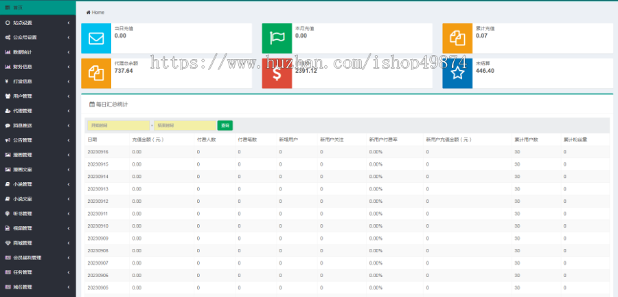This screenshot has width=618, height=297.
Task: Click the envelope icon for 当日充值
Action: tap(95, 38)
